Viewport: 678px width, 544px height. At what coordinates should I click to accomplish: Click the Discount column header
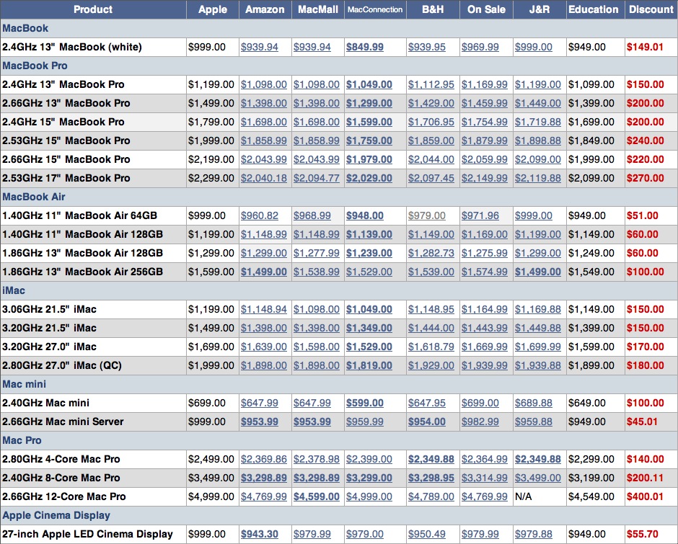pos(651,9)
